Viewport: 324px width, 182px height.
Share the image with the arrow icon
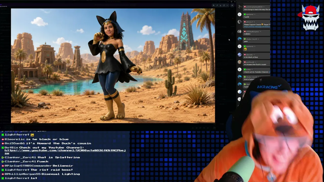tap(217, 5)
